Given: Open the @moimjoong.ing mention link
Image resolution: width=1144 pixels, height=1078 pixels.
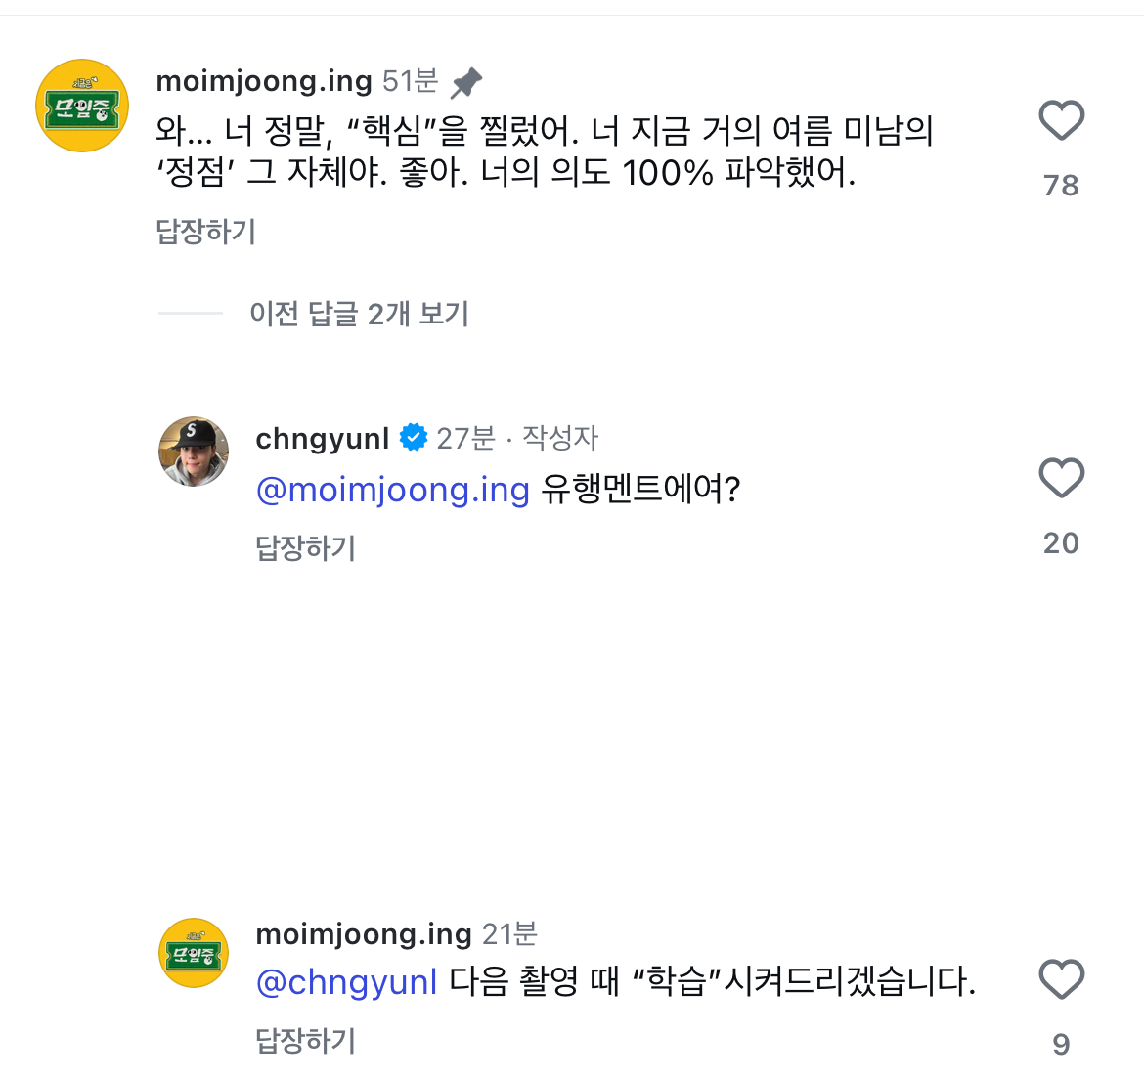Looking at the screenshot, I should click(x=392, y=489).
